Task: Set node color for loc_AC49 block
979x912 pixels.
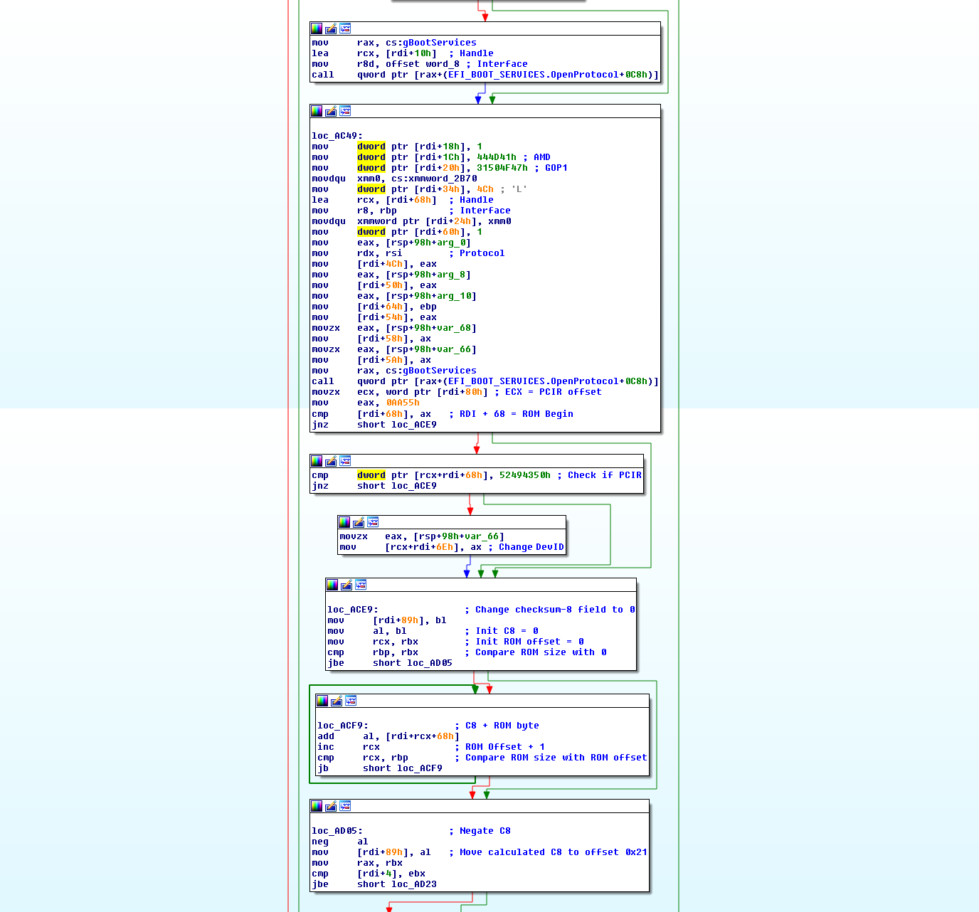Action: tap(317, 111)
